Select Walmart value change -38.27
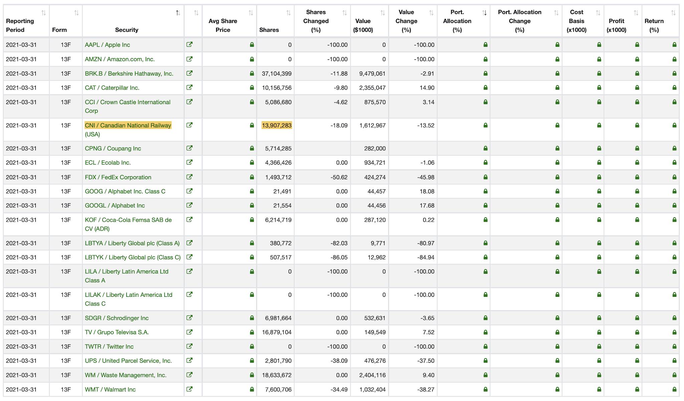 tap(426, 389)
